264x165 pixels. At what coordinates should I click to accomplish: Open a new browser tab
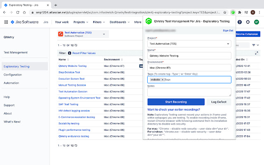point(56,5)
